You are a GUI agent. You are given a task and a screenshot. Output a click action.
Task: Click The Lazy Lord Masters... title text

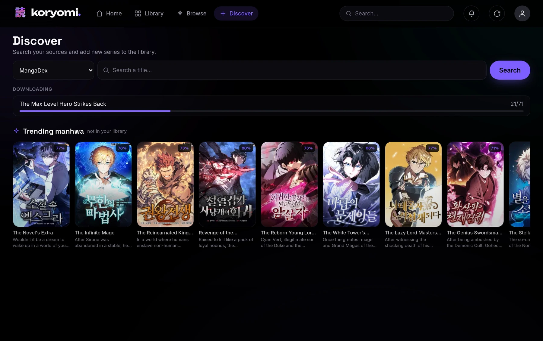(x=413, y=233)
